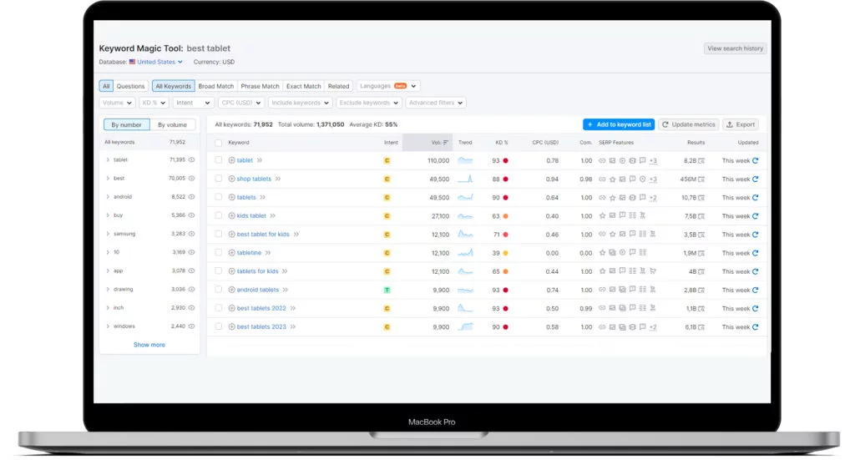Check the box for the tablet keyword
This screenshot has height=460, width=855.
coord(218,160)
